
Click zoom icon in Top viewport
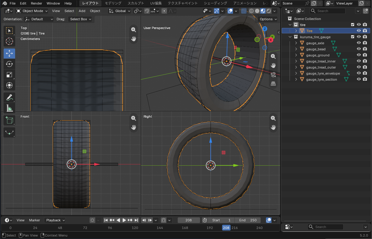(x=134, y=29)
